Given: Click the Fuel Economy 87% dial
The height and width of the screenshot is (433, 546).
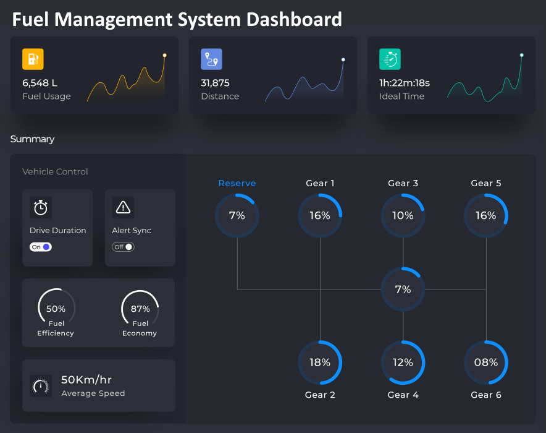Looking at the screenshot, I should coord(140,309).
